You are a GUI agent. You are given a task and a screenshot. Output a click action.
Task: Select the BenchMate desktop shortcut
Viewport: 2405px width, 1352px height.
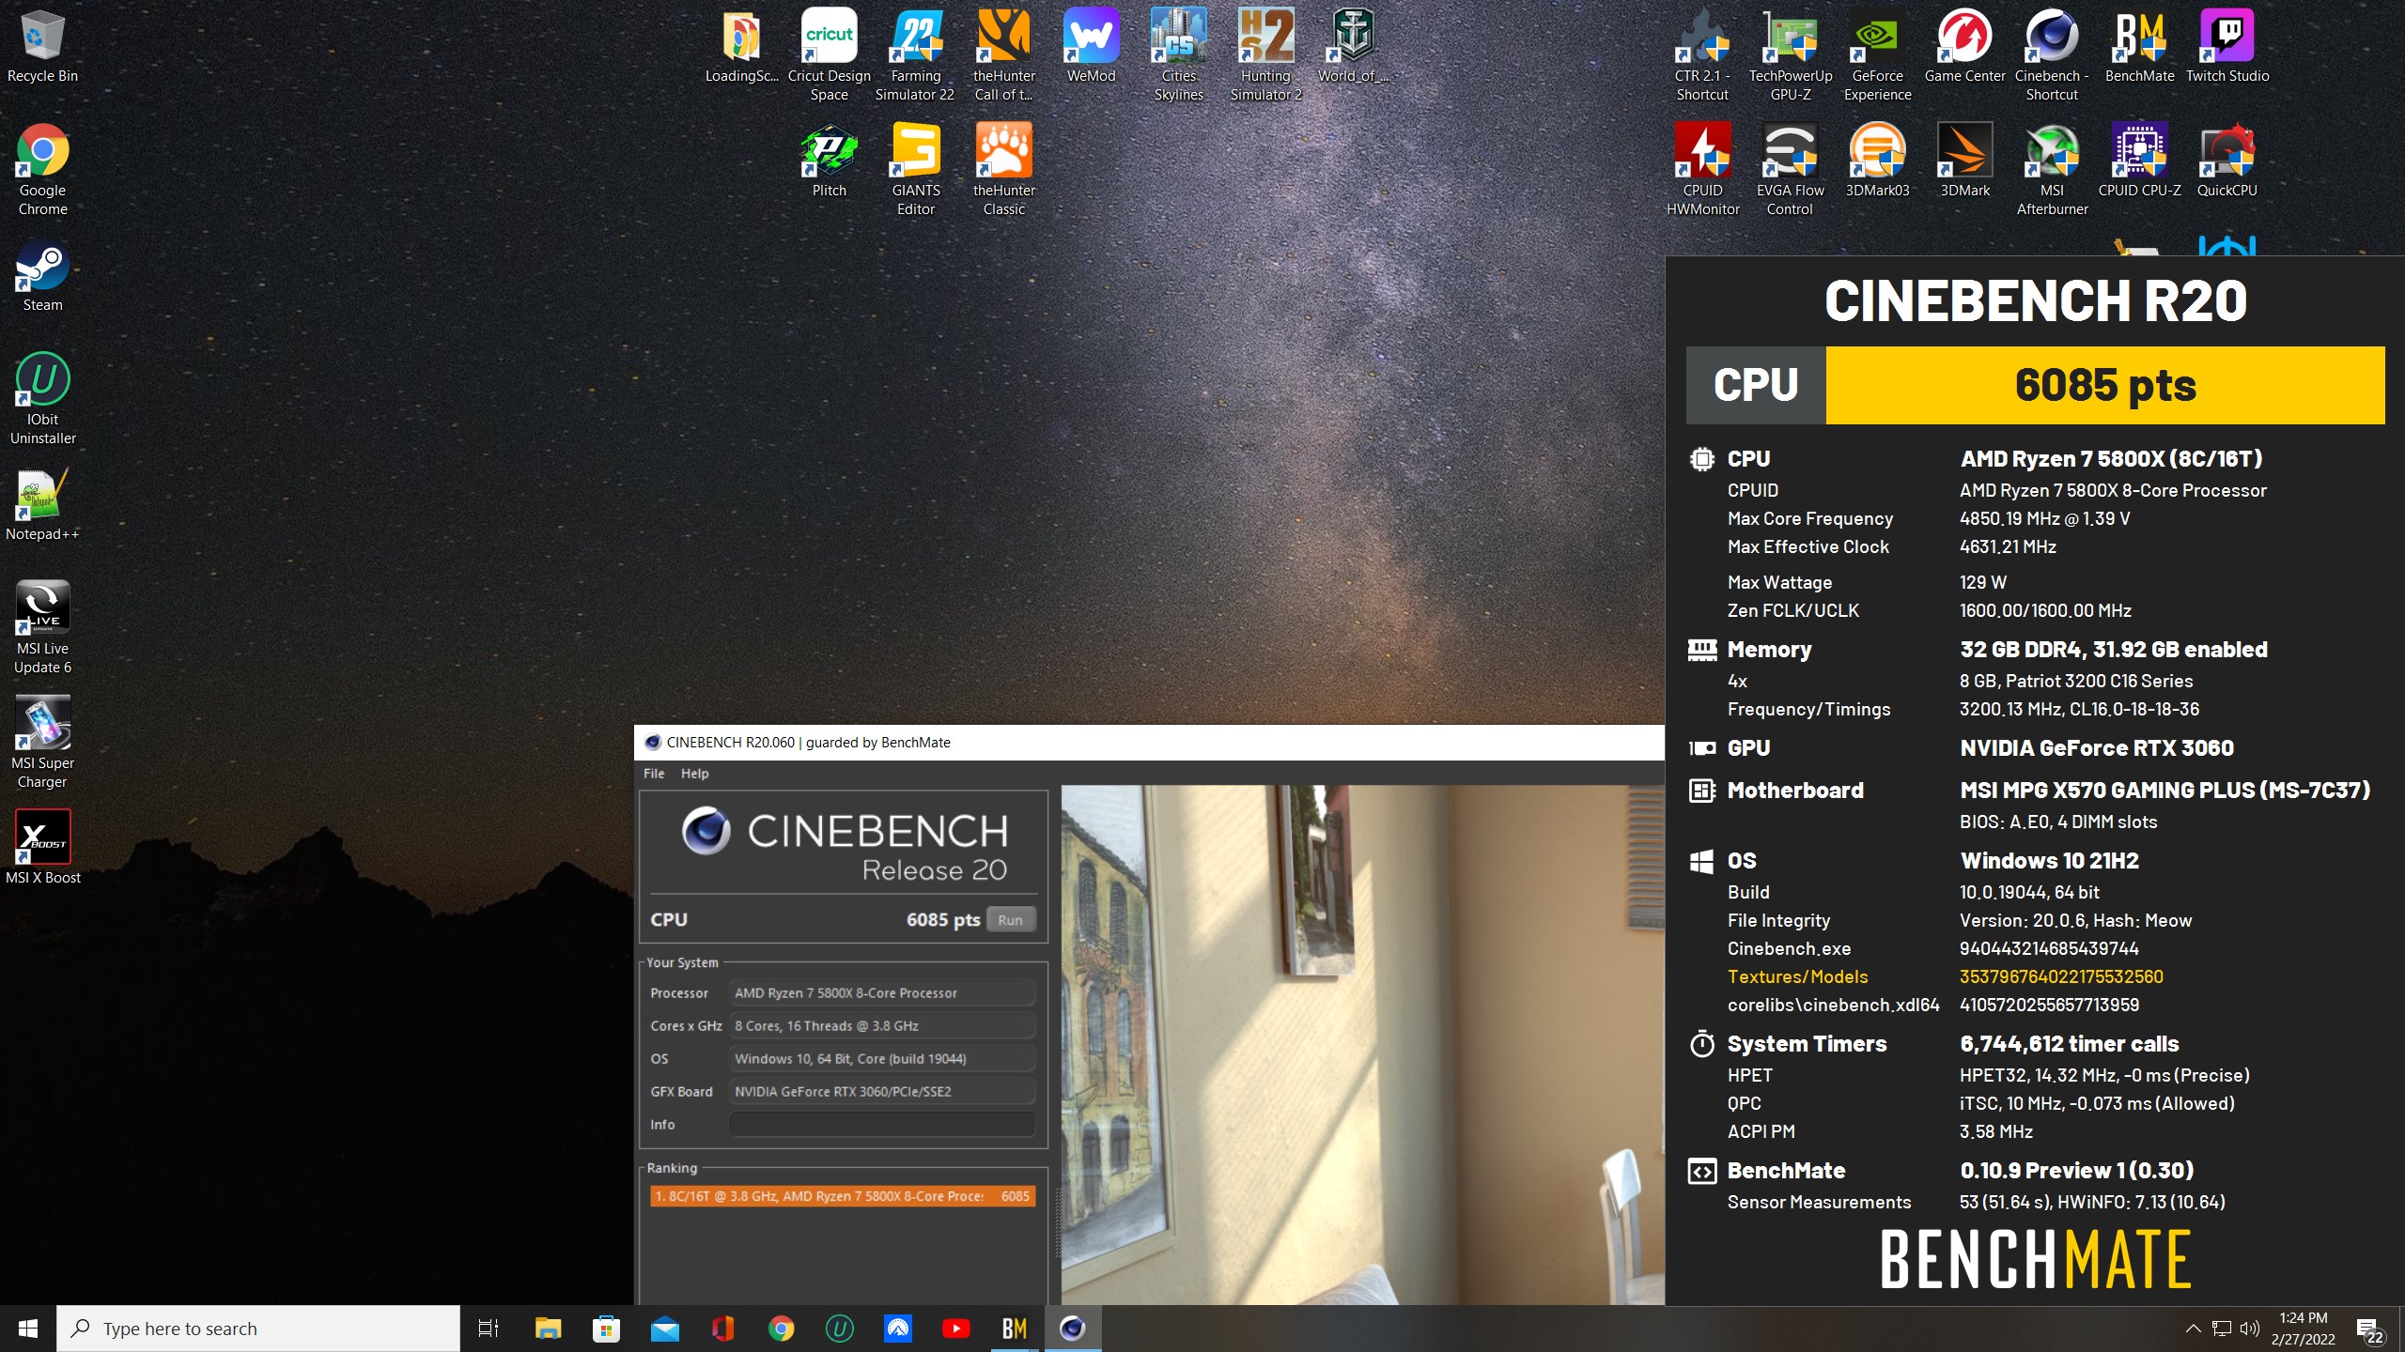[2139, 47]
